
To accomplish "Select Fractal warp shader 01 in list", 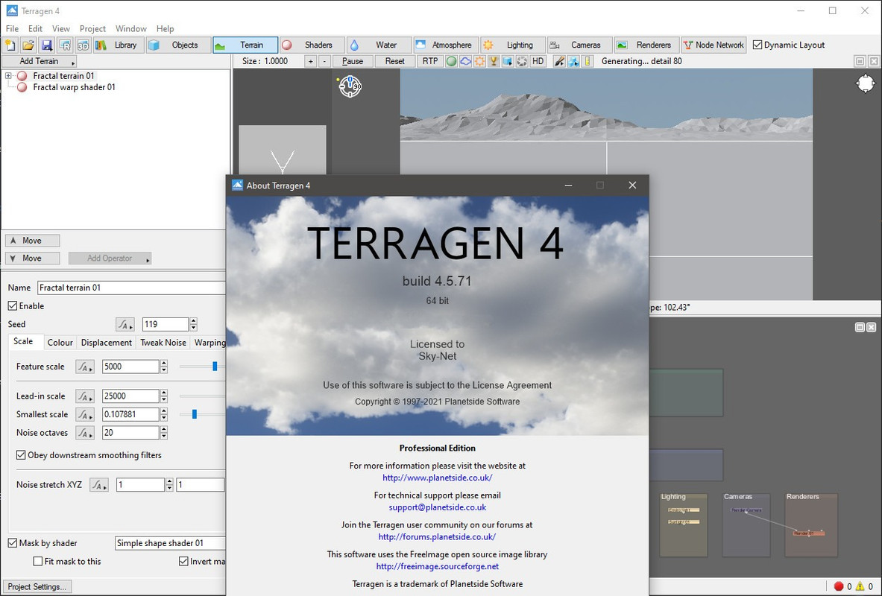I will 74,87.
